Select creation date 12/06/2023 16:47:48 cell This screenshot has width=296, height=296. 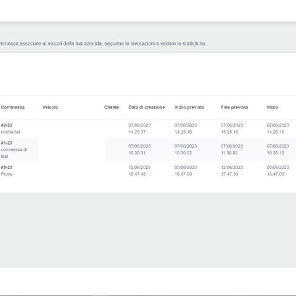point(139,171)
